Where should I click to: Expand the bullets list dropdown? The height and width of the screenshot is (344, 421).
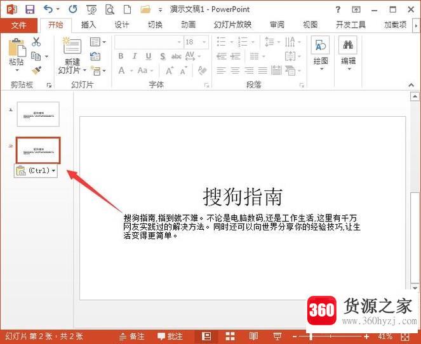(231, 42)
